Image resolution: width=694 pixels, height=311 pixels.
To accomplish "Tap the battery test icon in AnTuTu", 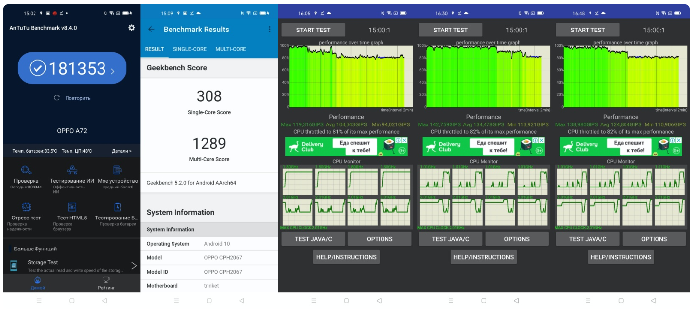I will point(117,207).
